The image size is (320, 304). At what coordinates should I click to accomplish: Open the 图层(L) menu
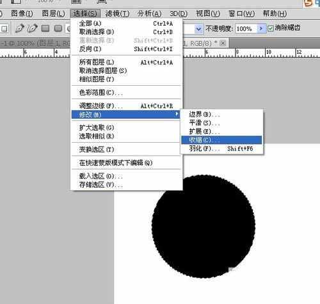coord(53,13)
